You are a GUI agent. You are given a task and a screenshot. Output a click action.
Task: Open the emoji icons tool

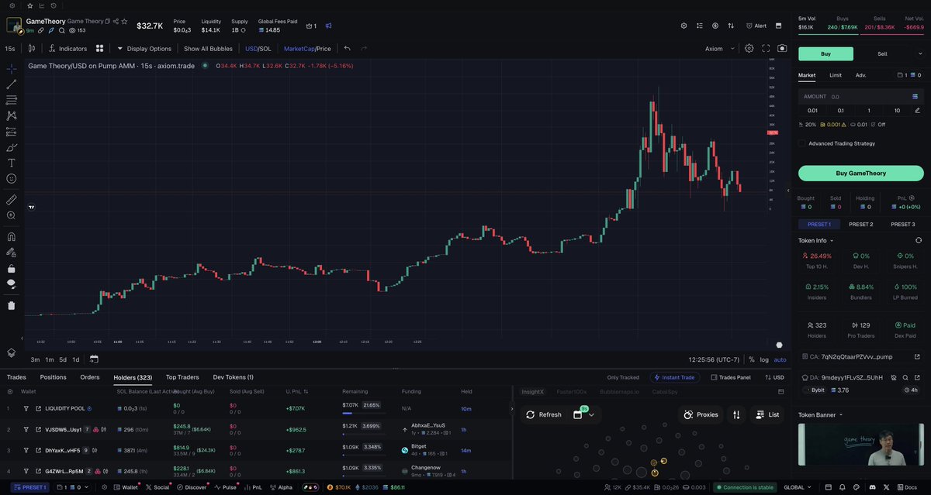pos(11,179)
